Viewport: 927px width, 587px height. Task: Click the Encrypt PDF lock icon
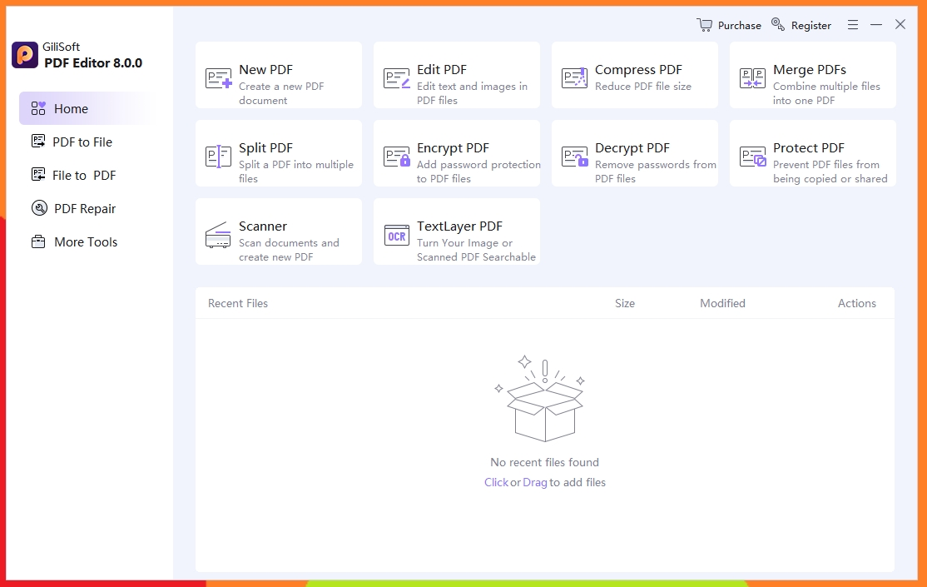tap(397, 157)
